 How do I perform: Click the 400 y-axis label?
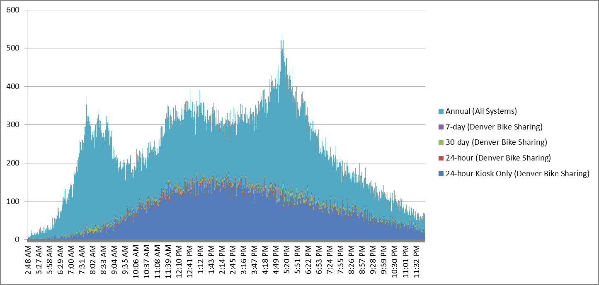[x=13, y=86]
